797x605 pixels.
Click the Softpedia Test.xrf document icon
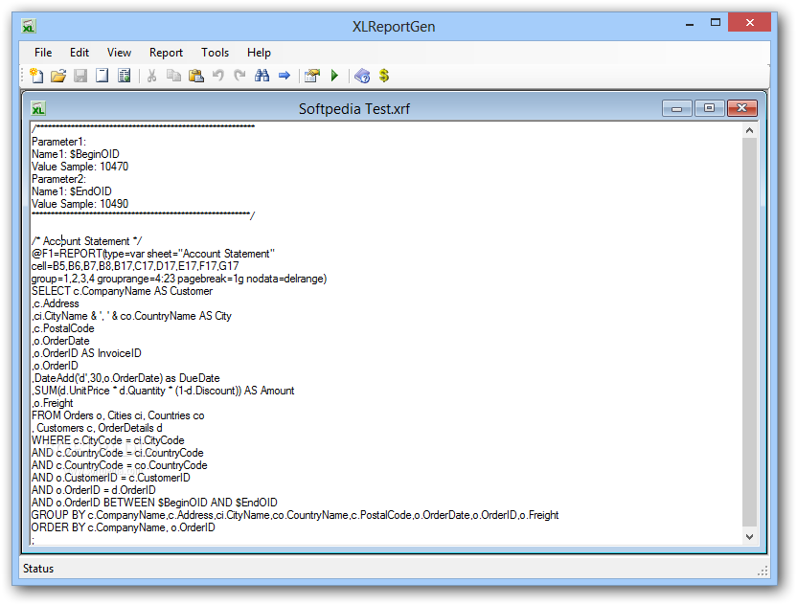pos(38,109)
